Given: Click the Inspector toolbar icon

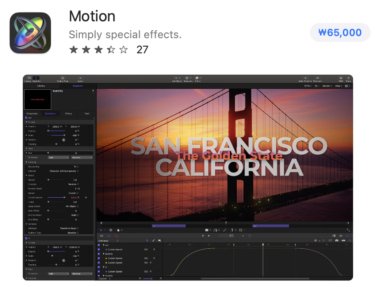Looking at the screenshot, I should [x=36, y=78].
